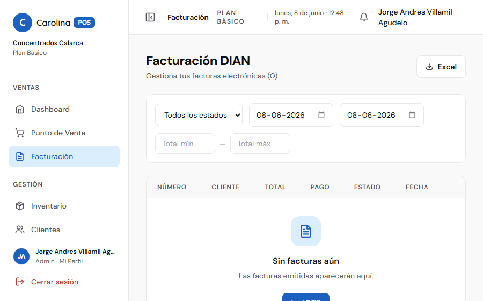
Task: Click the PLAN BÁSICO label in the top bar
Action: tap(230, 17)
